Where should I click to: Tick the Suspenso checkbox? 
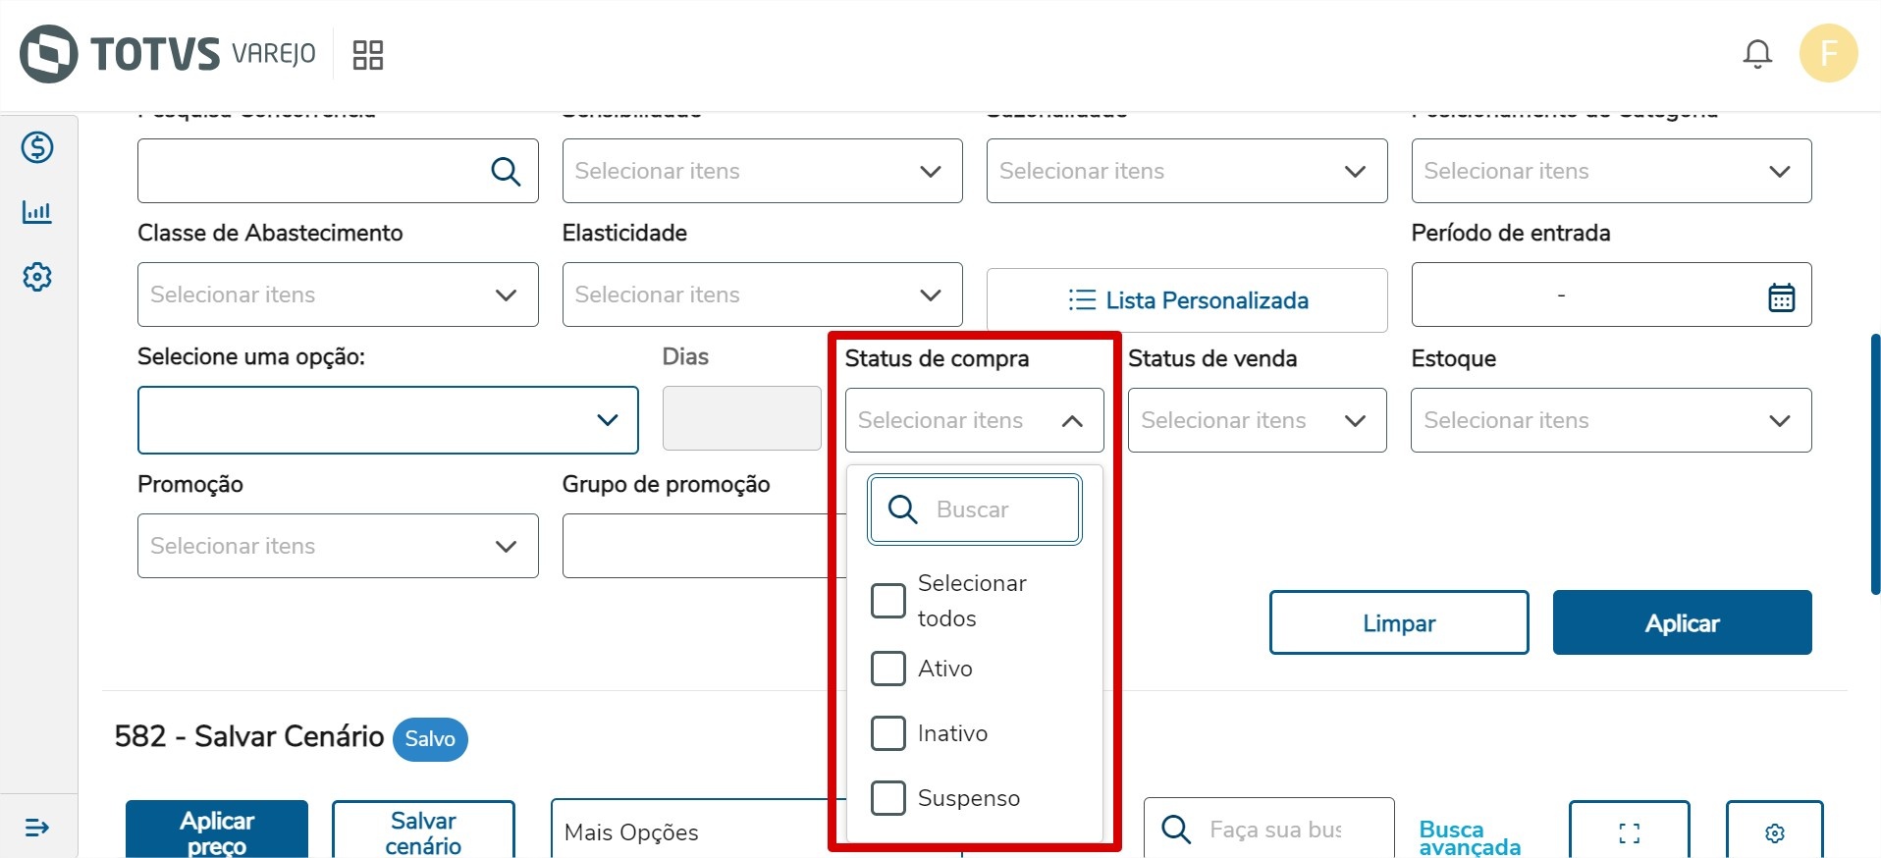pos(888,798)
